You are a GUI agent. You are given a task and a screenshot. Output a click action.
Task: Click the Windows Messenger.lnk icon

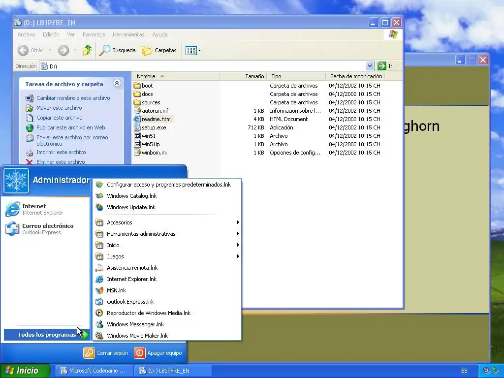tap(99, 324)
